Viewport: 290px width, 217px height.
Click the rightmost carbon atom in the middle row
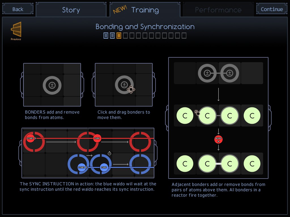click(252, 116)
